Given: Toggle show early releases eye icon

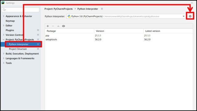Looking at the screenshot, I should click(63, 26).
